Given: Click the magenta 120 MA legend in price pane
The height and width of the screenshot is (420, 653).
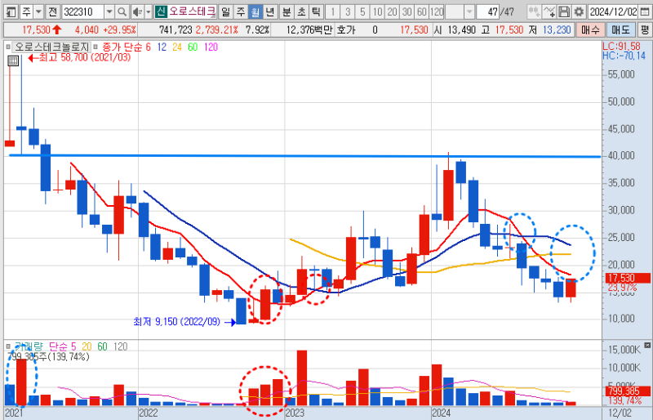Looking at the screenshot, I should [x=211, y=47].
